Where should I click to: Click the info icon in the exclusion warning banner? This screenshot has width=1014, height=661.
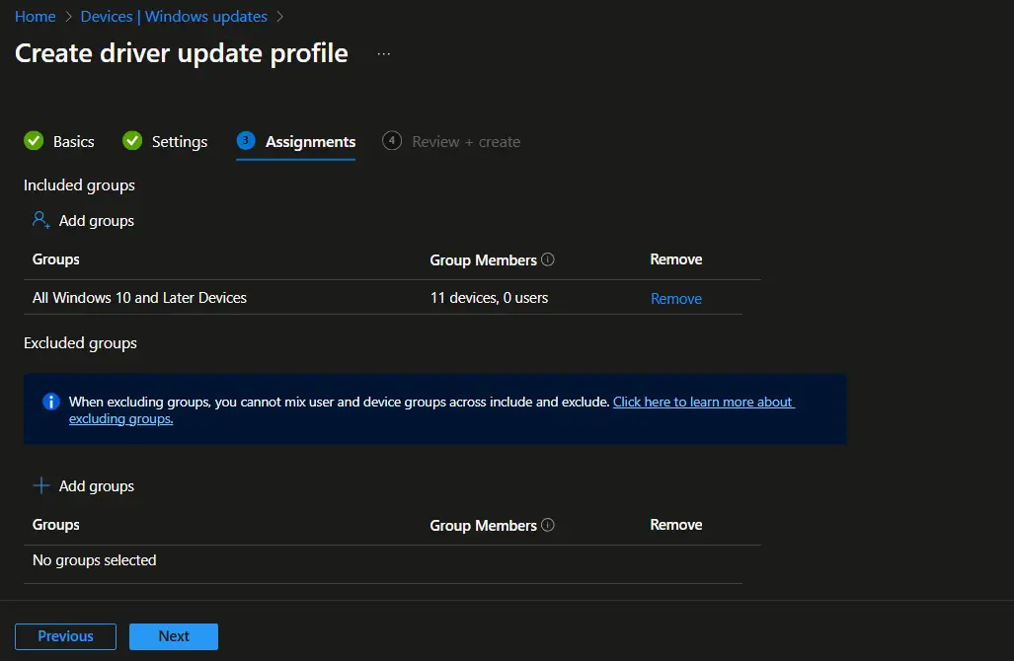(x=50, y=401)
